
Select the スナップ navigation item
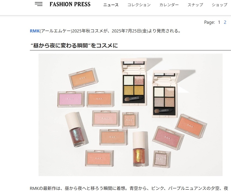click(x=195, y=5)
